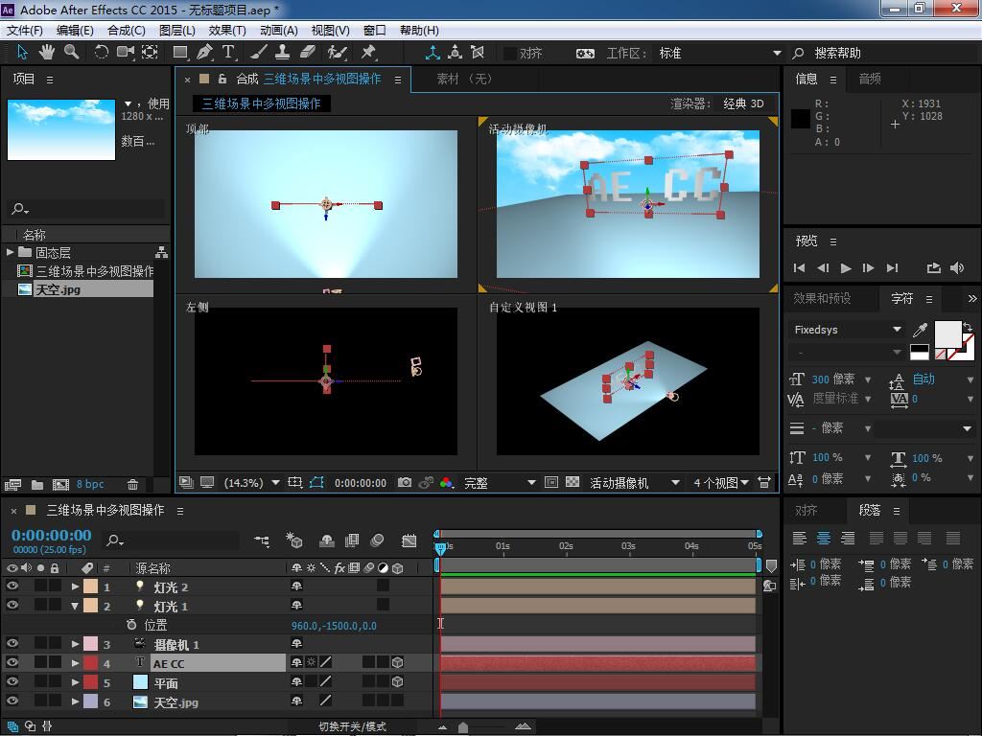This screenshot has height=736, width=982.
Task: Delete selected project item with trash icon
Action: tap(132, 484)
